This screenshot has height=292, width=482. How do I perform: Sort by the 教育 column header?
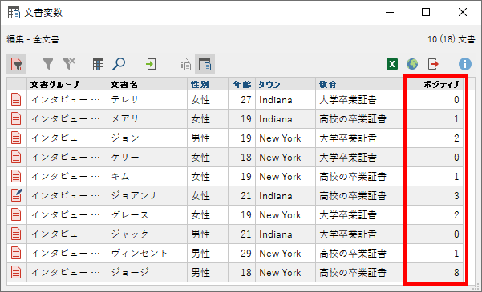(359, 84)
